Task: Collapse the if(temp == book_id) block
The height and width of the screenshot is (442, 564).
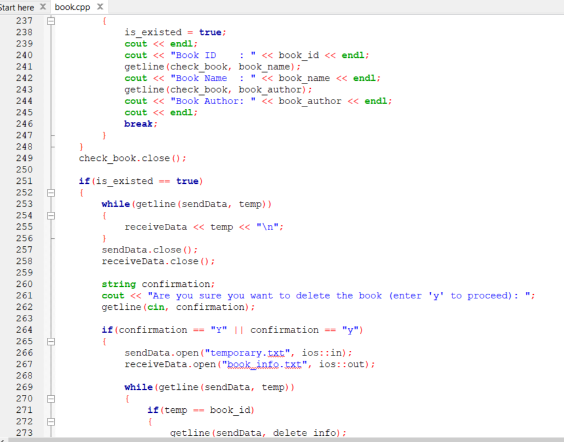Action: 50,421
